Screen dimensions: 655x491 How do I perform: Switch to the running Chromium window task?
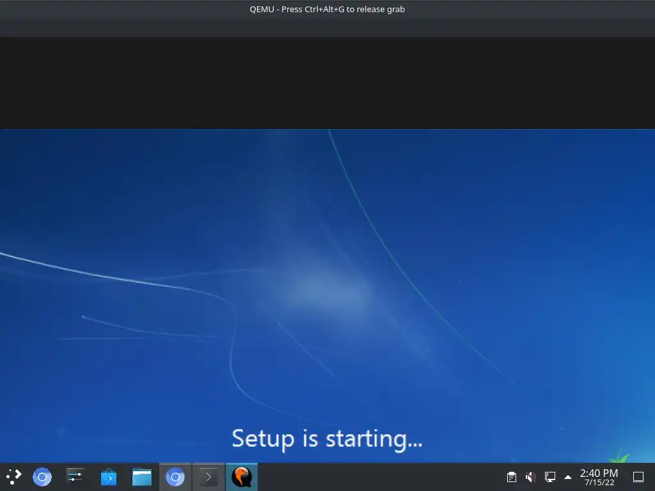[x=175, y=477]
